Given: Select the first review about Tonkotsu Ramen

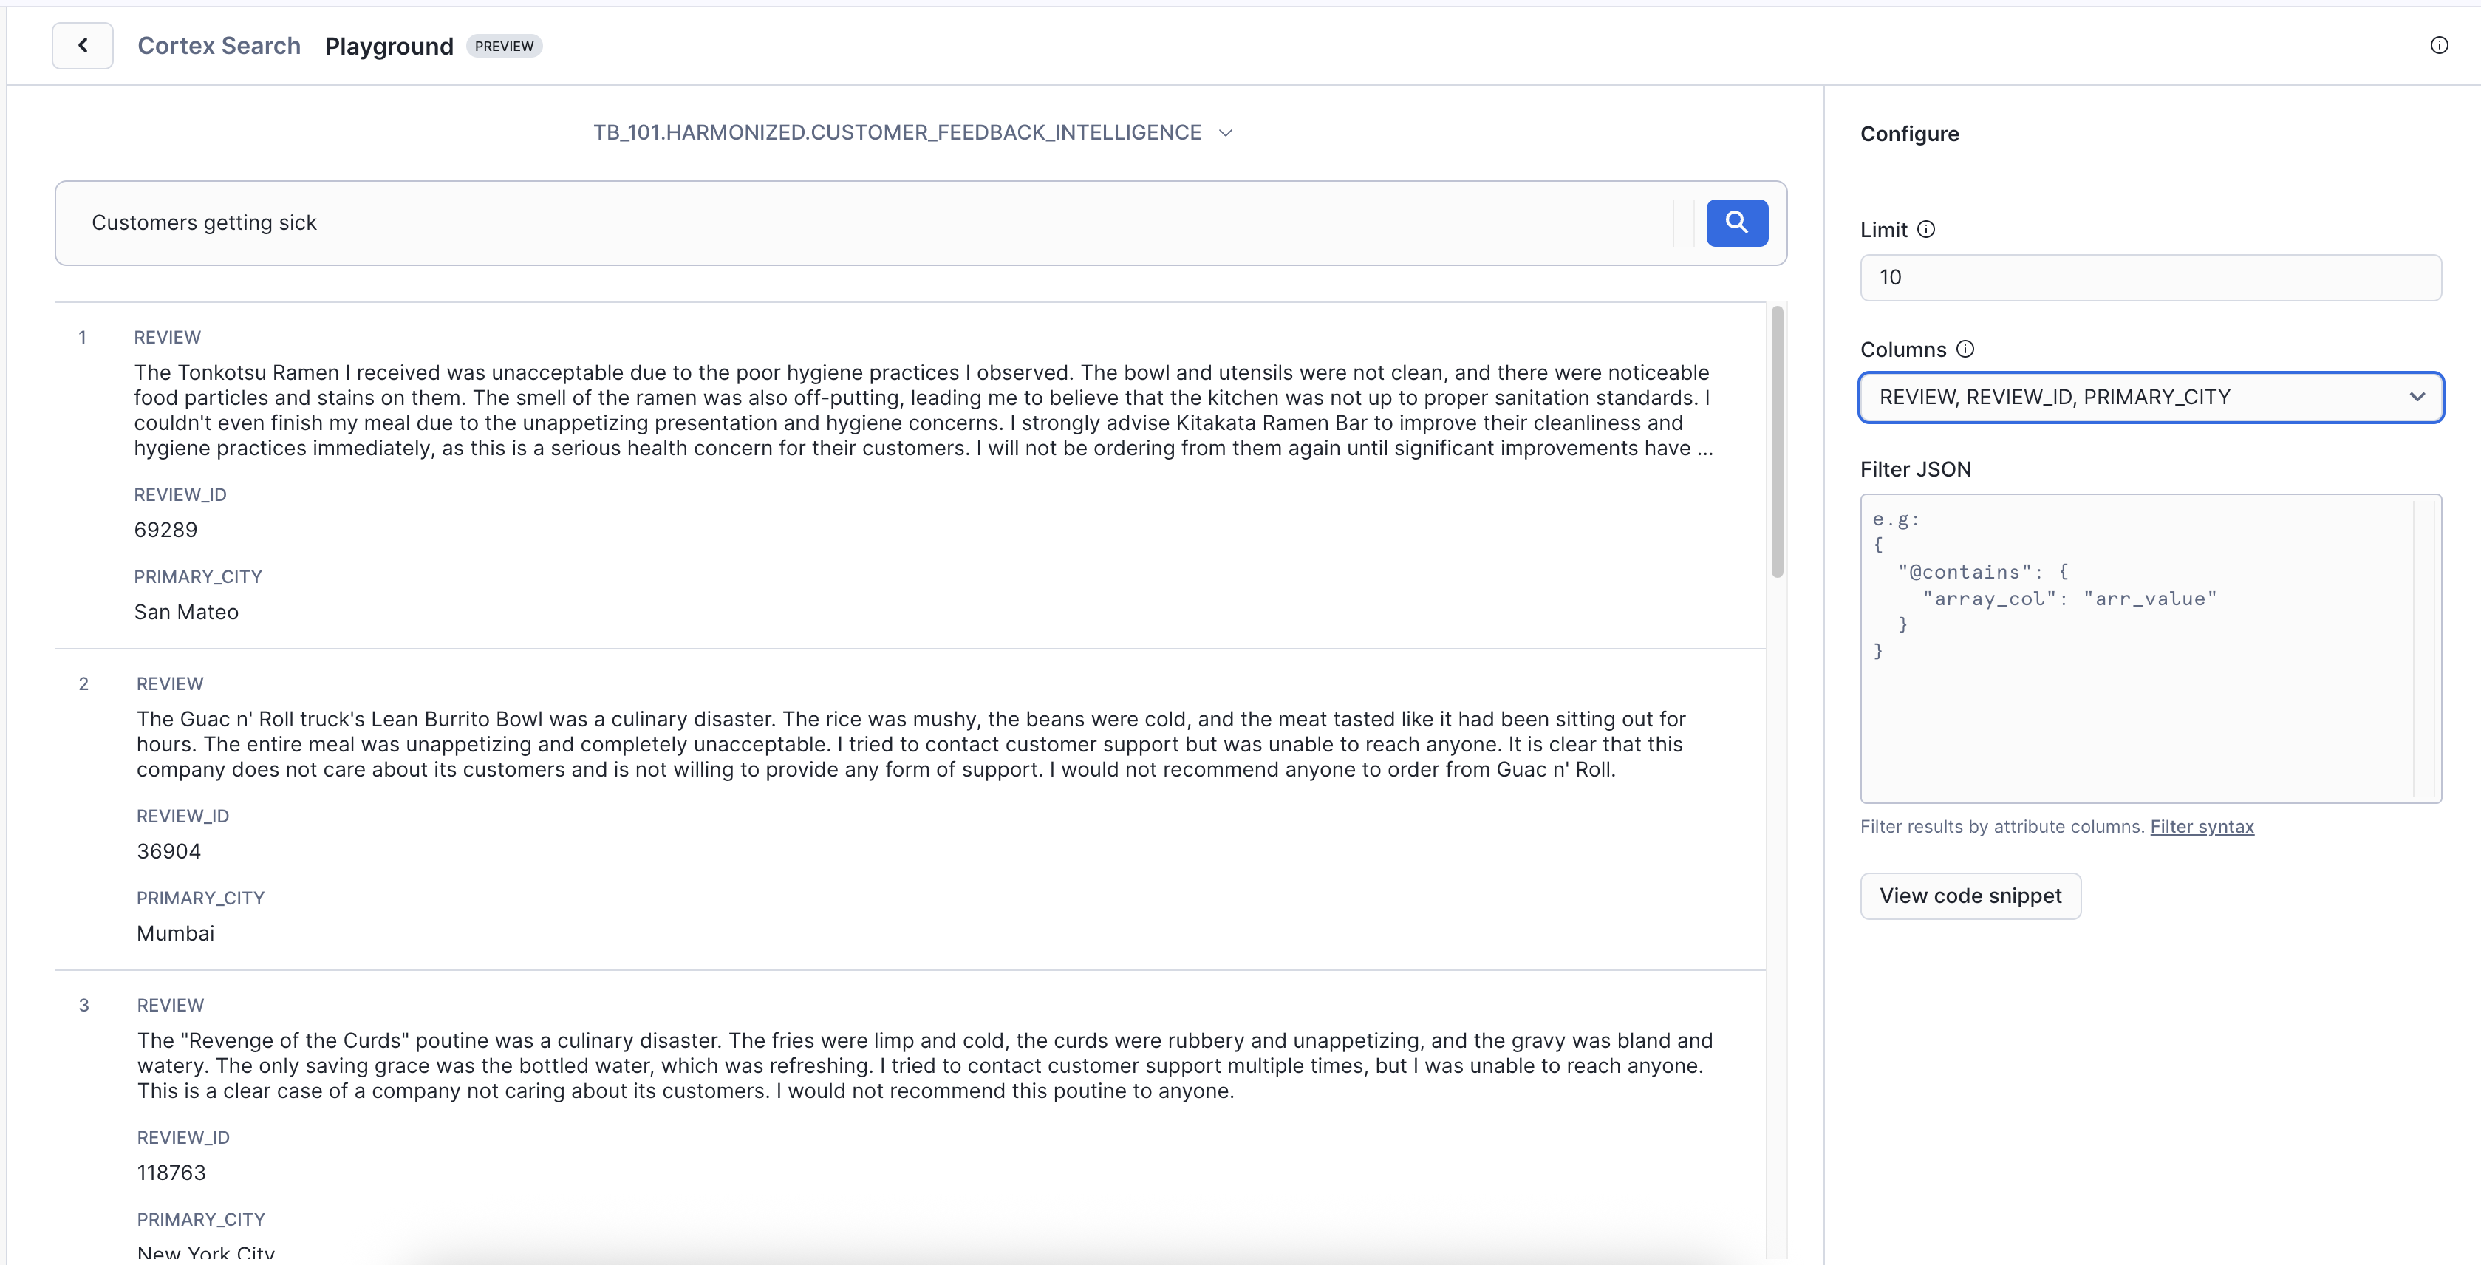Looking at the screenshot, I should click(922, 410).
